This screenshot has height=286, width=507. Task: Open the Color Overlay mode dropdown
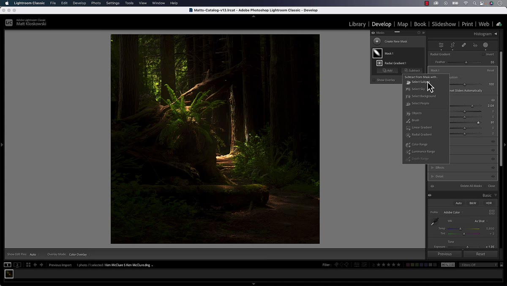[x=79, y=254]
